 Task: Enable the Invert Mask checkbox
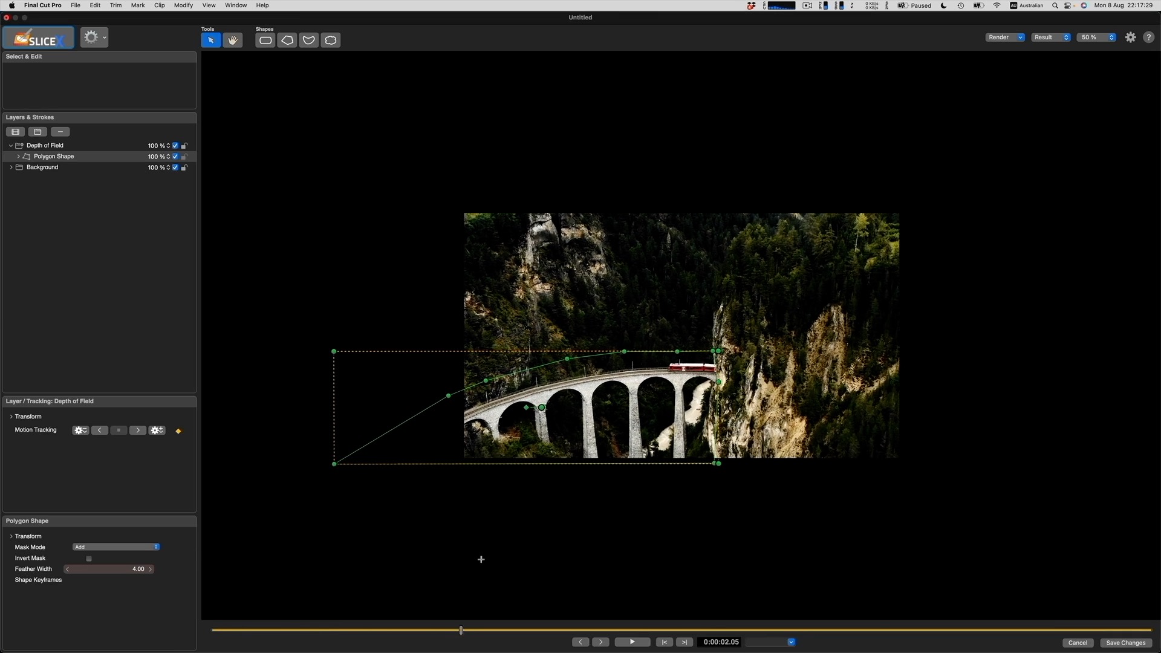pos(89,559)
